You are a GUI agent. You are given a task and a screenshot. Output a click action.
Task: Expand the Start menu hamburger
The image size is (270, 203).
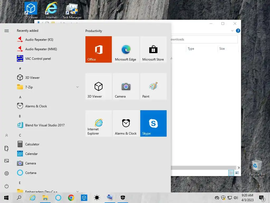coord(7,31)
